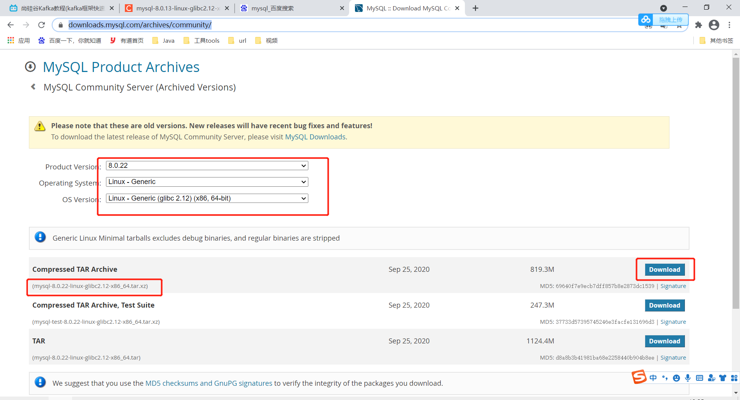
Task: Download the 1124.4M TAR file
Action: (x=664, y=341)
